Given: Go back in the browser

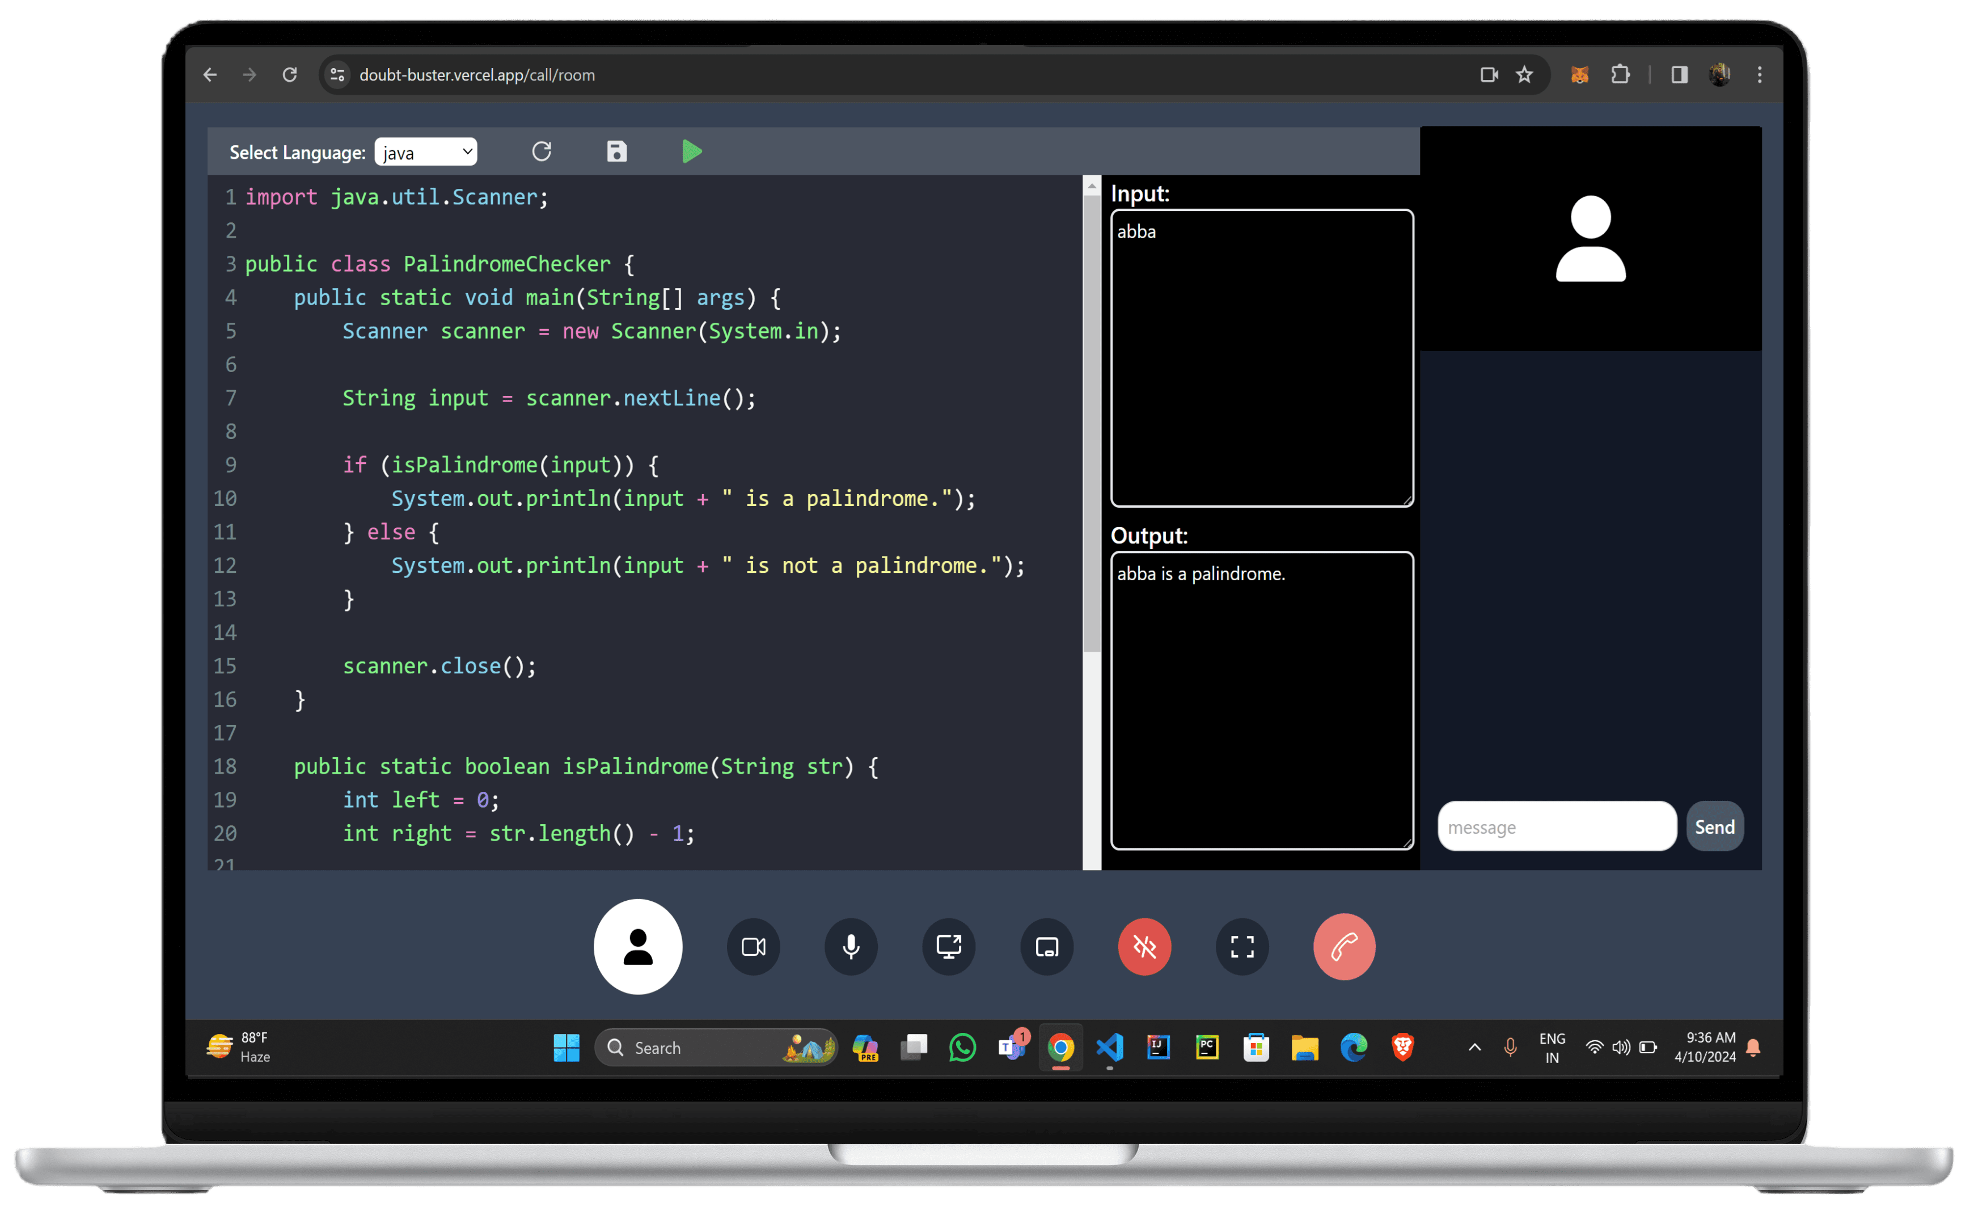Looking at the screenshot, I should click(210, 74).
